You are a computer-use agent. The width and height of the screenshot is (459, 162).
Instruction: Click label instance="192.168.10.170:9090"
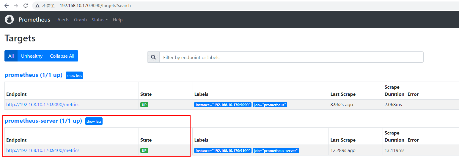coord(223,105)
